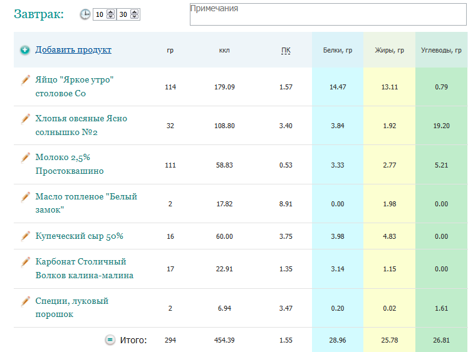Click the equals icon beside Итого
This screenshot has width=468, height=352.
pos(110,339)
